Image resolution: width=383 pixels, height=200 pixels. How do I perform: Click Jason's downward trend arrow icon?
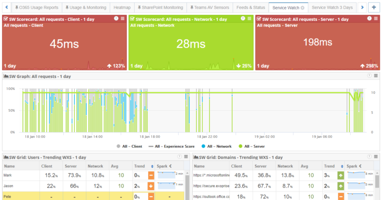pyautogui.click(x=151, y=186)
